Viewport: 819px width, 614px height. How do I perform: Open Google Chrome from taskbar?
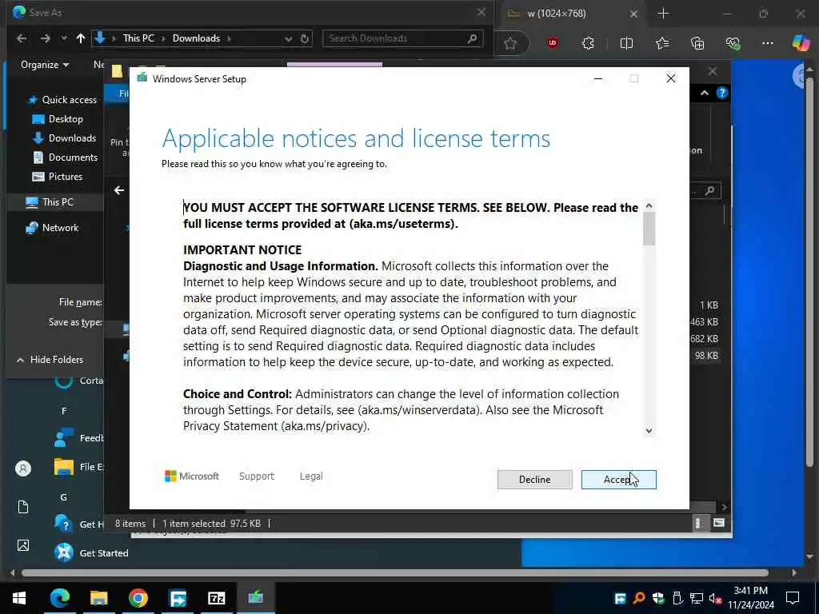click(x=138, y=598)
